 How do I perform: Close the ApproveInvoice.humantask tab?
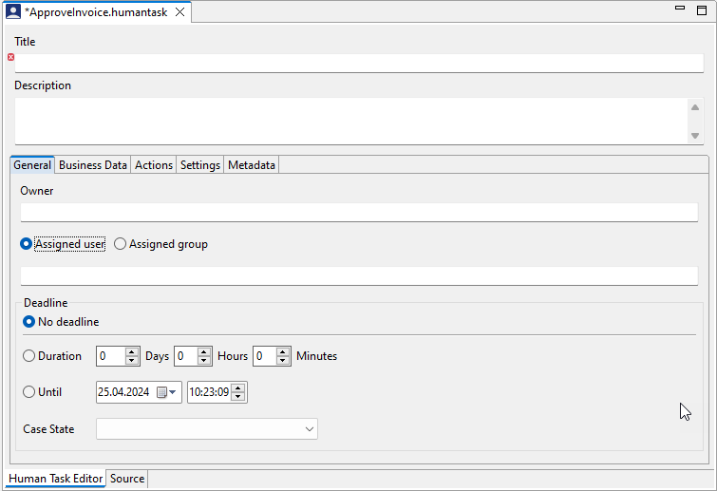point(179,12)
